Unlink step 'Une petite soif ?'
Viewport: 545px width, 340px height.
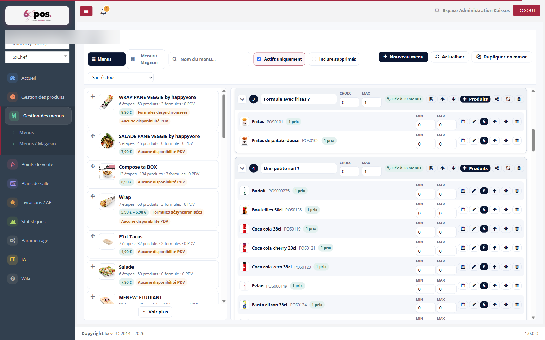tap(508, 168)
